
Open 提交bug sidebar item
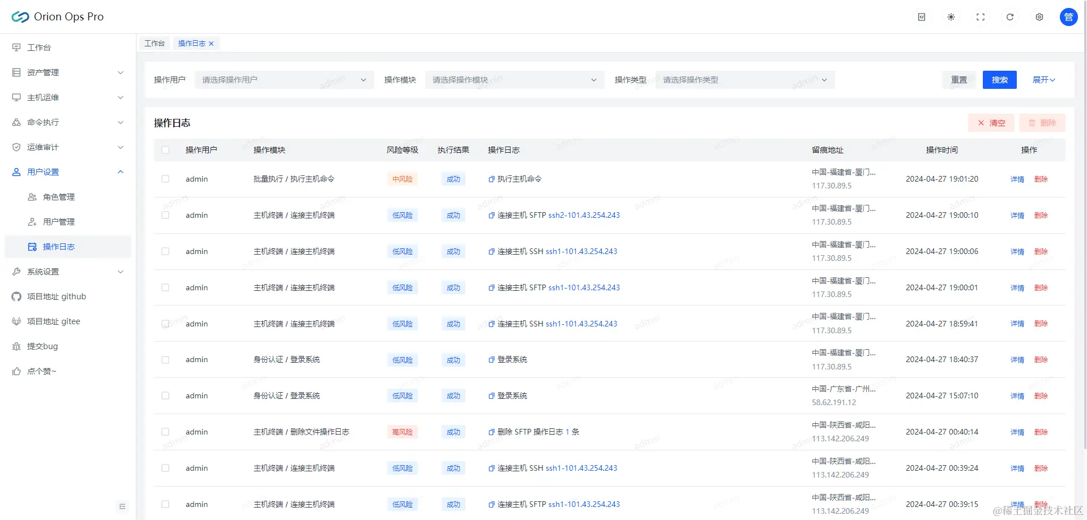[x=68, y=346]
